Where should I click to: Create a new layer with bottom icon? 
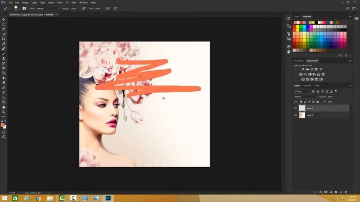pyautogui.click(x=341, y=192)
